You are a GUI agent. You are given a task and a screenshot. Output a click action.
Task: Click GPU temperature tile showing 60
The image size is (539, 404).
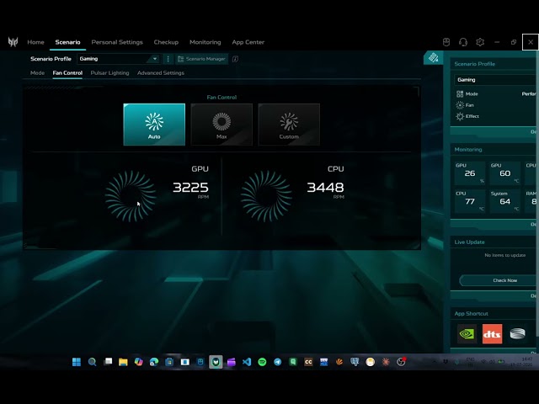tap(505, 173)
